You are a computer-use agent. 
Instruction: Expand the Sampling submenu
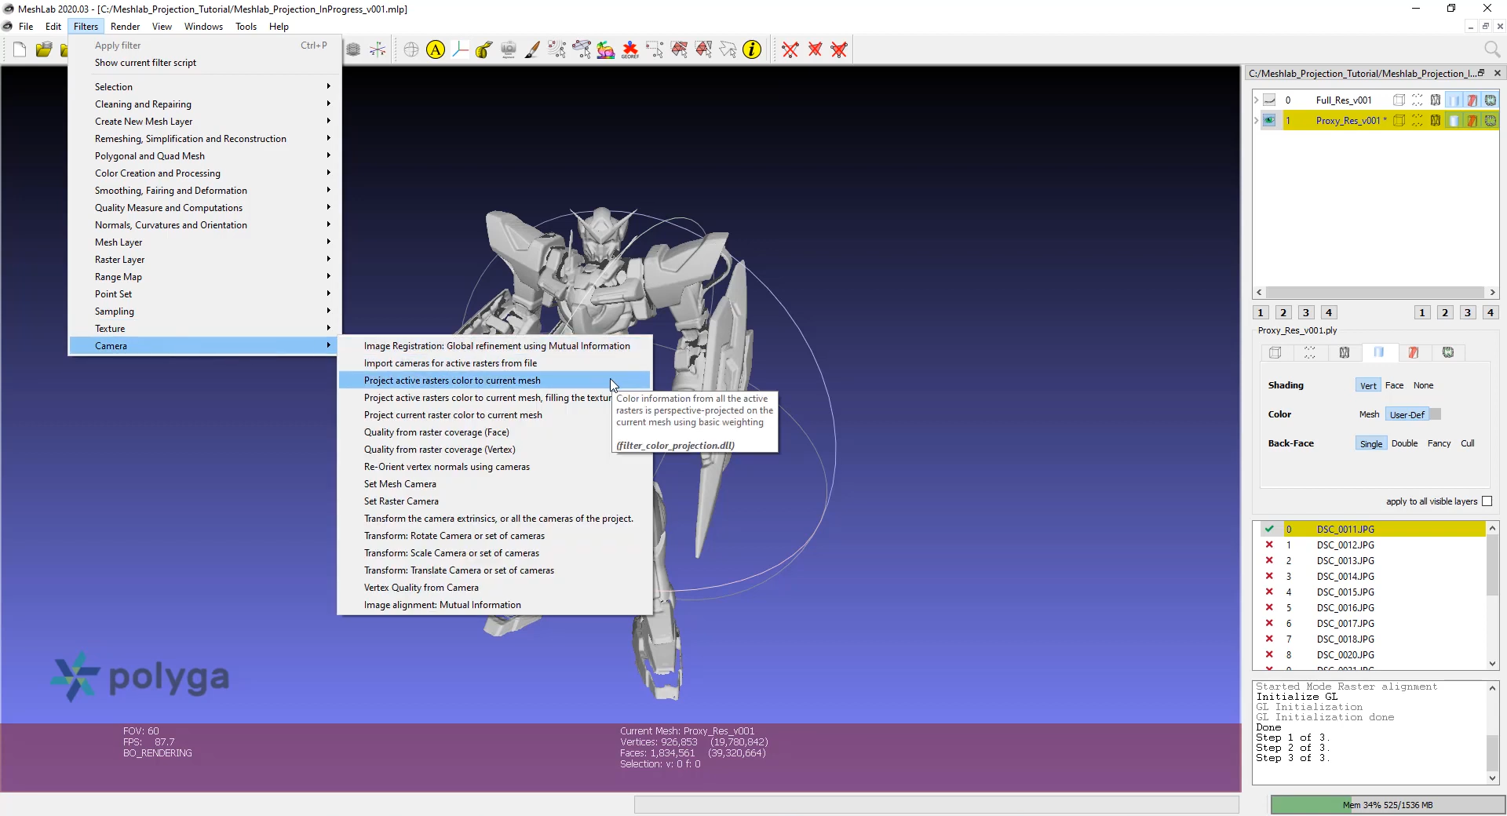[x=204, y=311]
